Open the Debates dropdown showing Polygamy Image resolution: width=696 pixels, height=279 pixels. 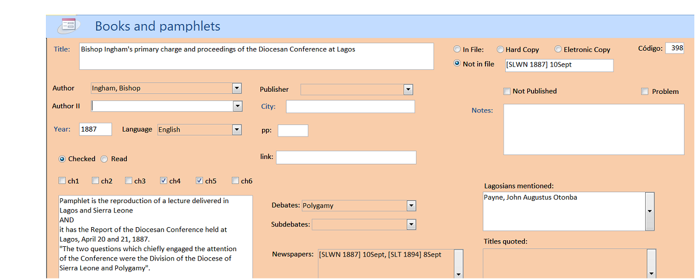411,206
